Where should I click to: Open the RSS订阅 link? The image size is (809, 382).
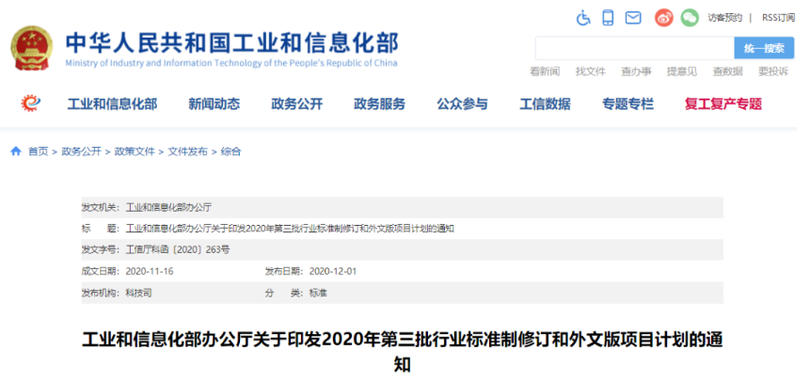779,18
